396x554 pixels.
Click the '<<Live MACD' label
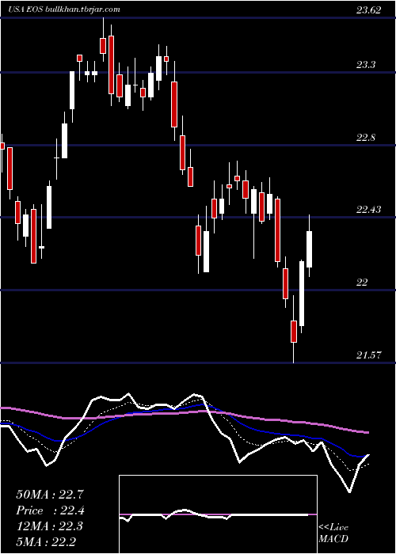[x=333, y=533]
